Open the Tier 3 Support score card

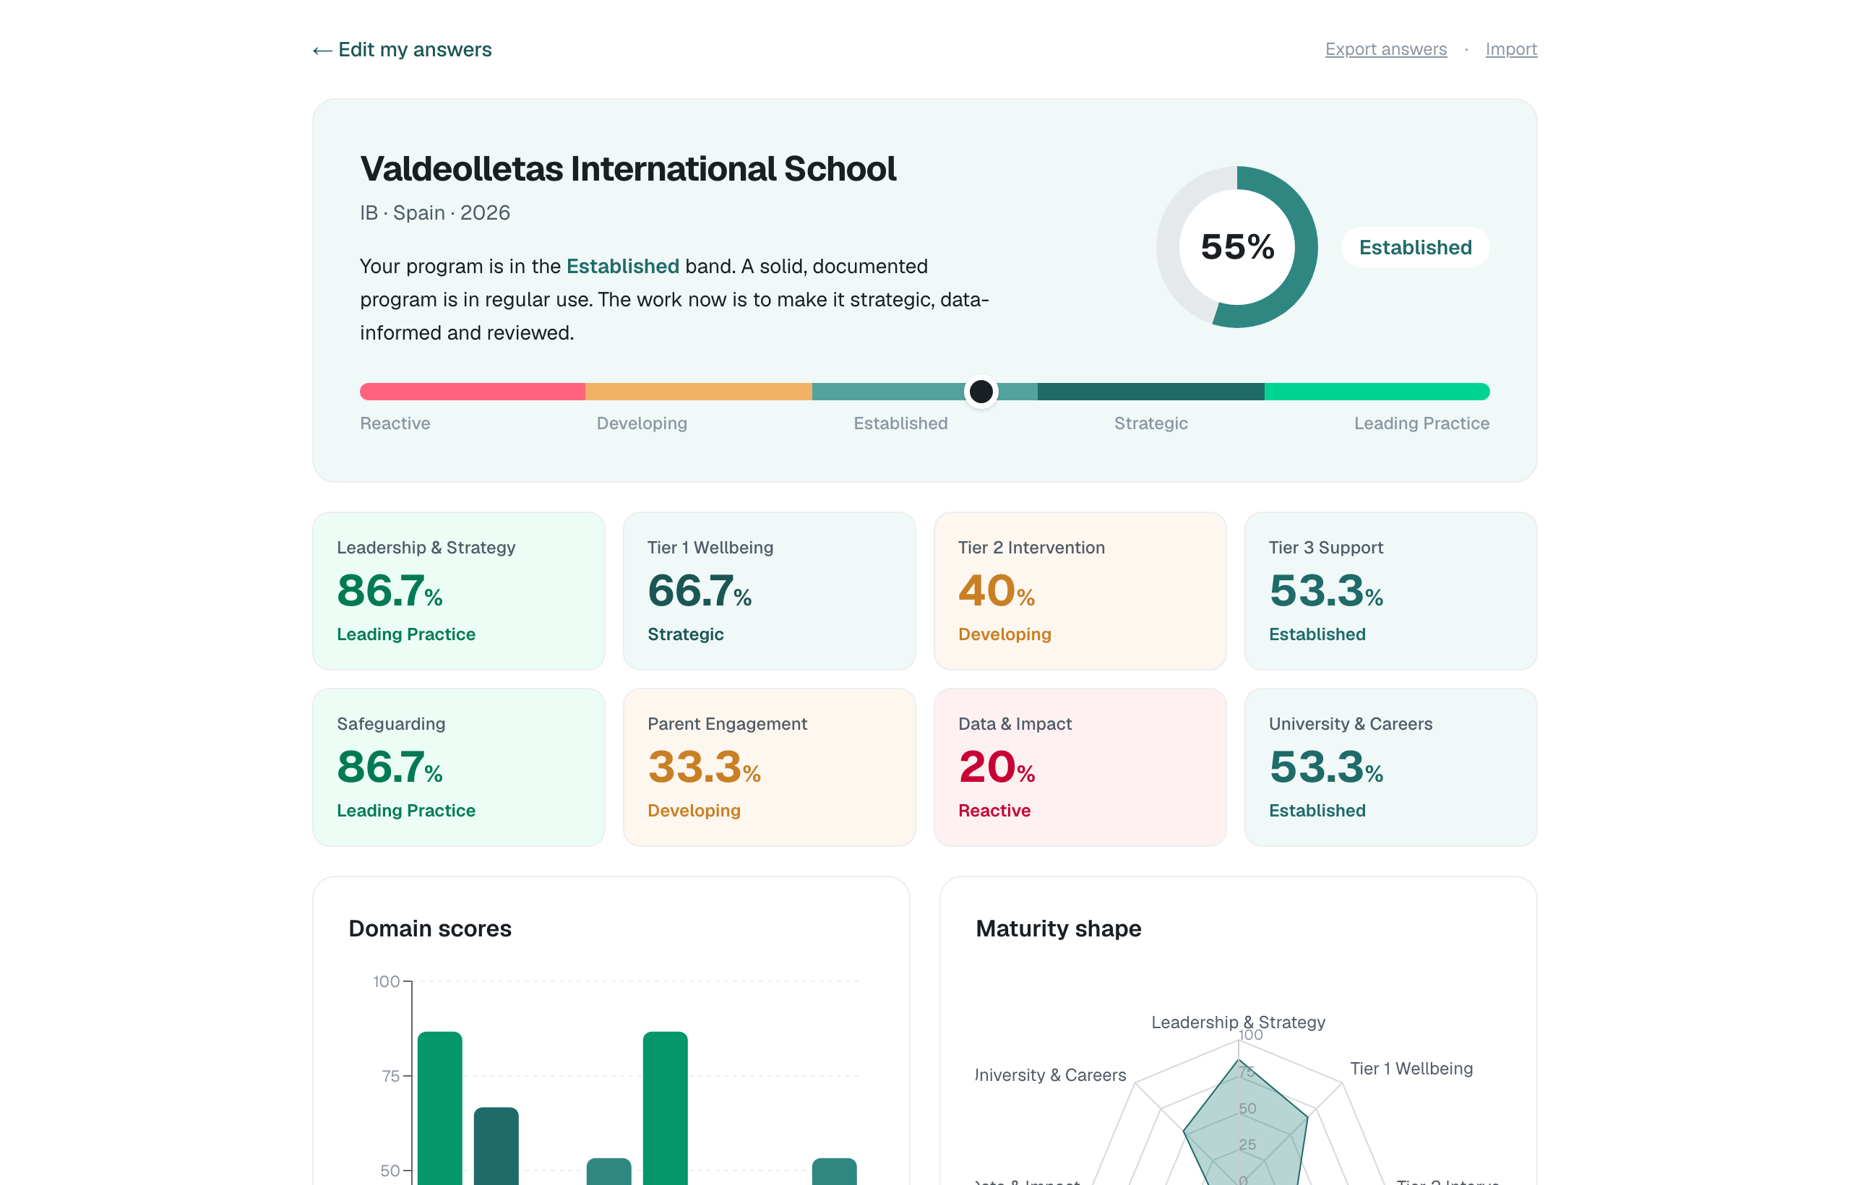pyautogui.click(x=1390, y=591)
